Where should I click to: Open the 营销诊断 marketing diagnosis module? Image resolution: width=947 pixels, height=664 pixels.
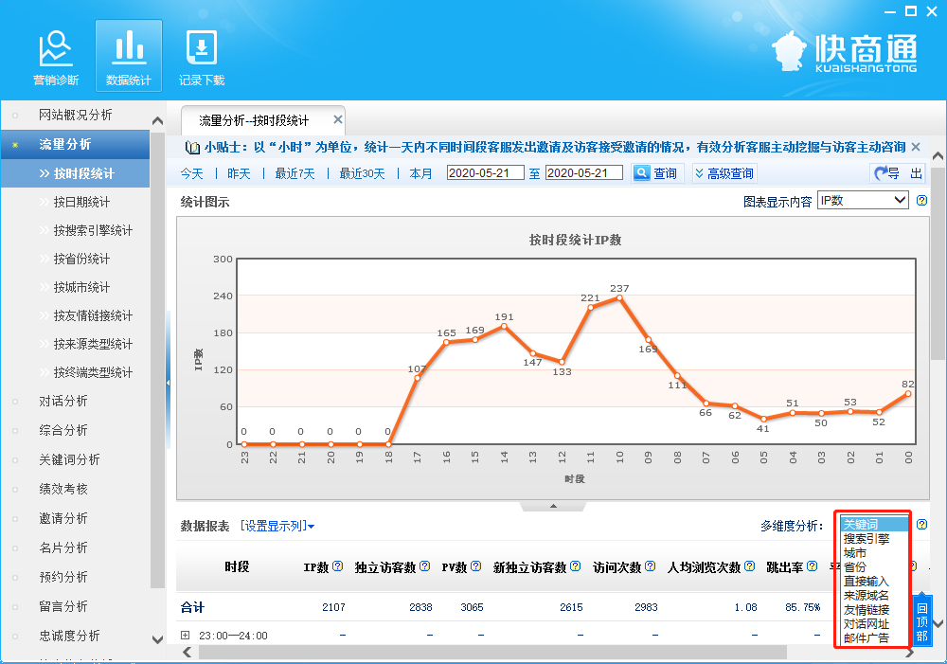56,58
